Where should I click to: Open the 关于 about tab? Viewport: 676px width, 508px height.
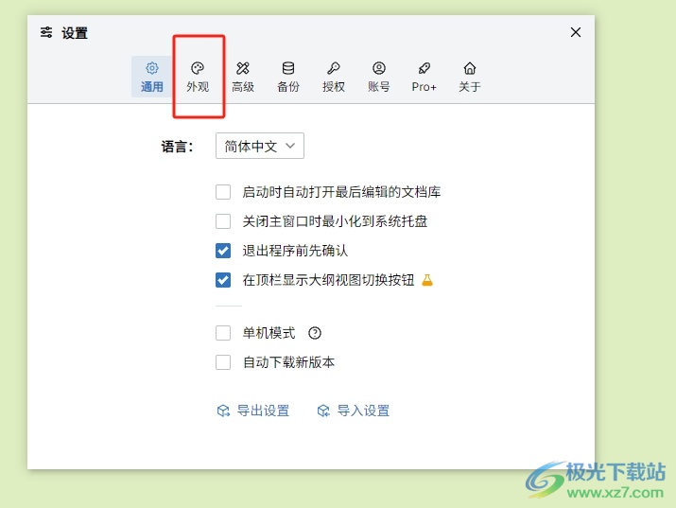coord(470,77)
